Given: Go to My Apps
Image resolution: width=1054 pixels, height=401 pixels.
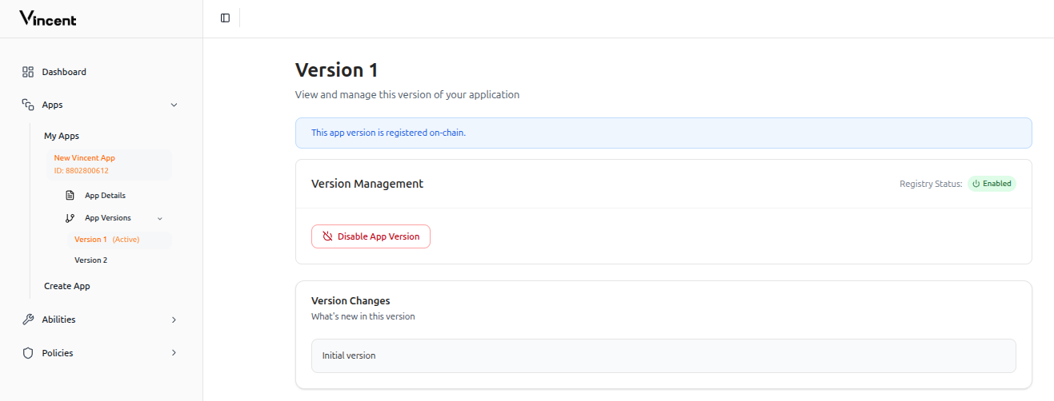Looking at the screenshot, I should click(x=62, y=136).
